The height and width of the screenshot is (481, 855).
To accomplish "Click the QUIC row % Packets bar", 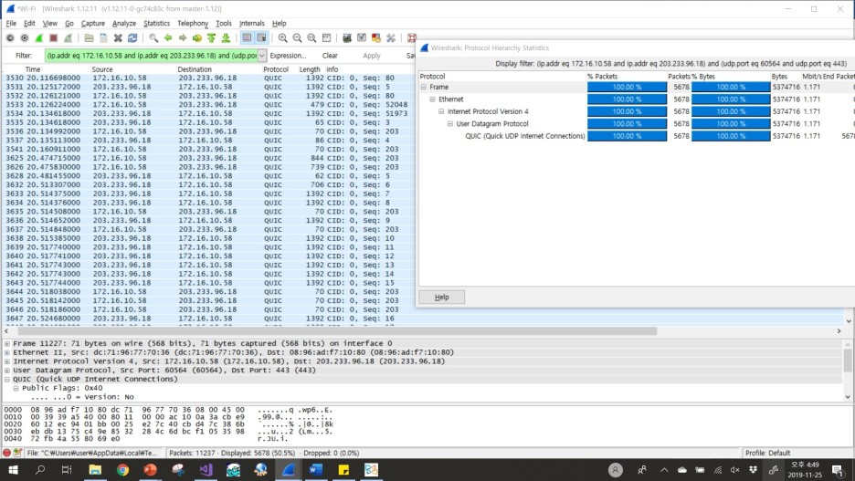I will tap(627, 136).
